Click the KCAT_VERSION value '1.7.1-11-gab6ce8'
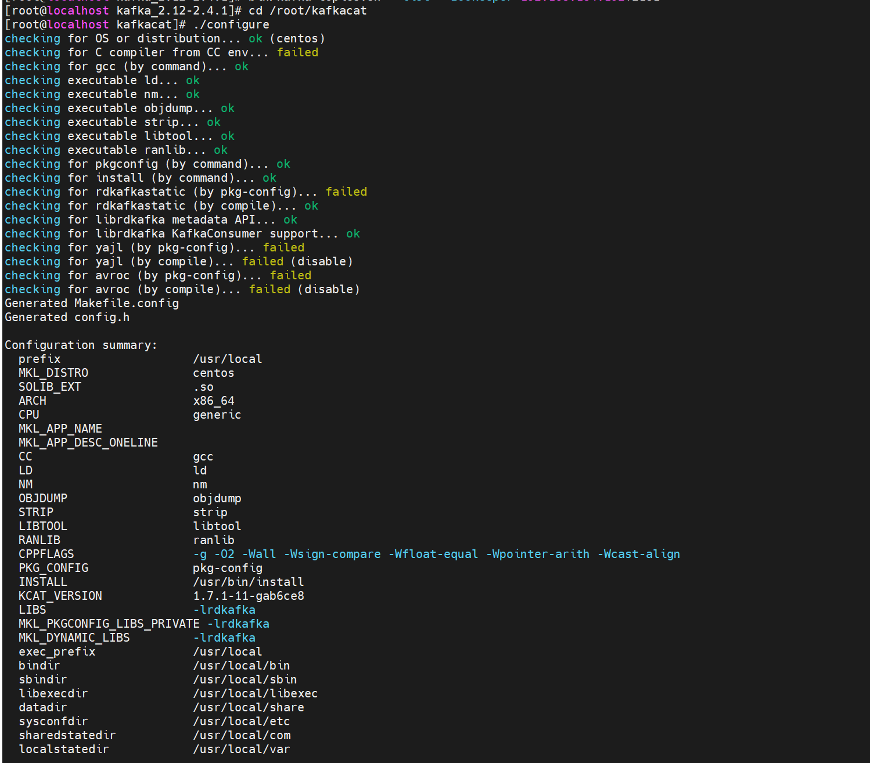 pyautogui.click(x=249, y=596)
